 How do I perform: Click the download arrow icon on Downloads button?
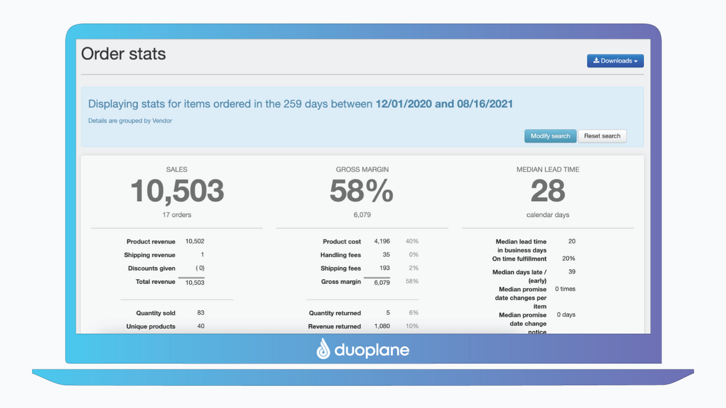coord(596,61)
